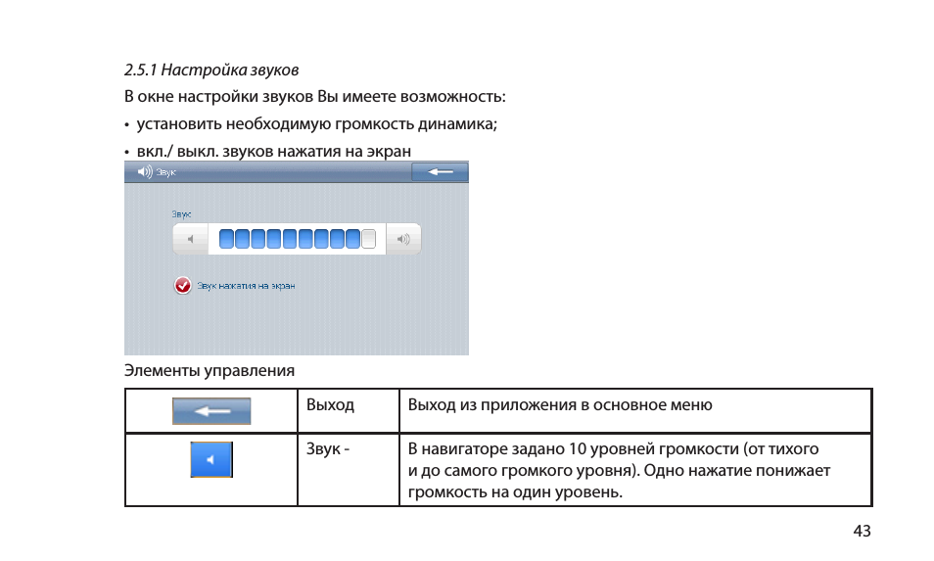Image resolution: width=934 pixels, height=561 pixels.
Task: Click the 'Элементы управления' caption
Action: coord(209,371)
